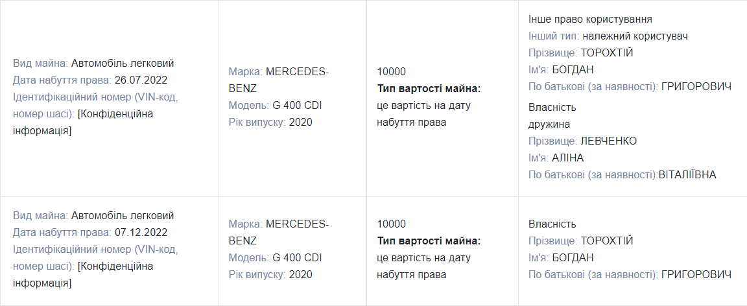Click 'Тип вартості майна' label in first row
Viewport: 747px width, 306px height.
coord(429,89)
